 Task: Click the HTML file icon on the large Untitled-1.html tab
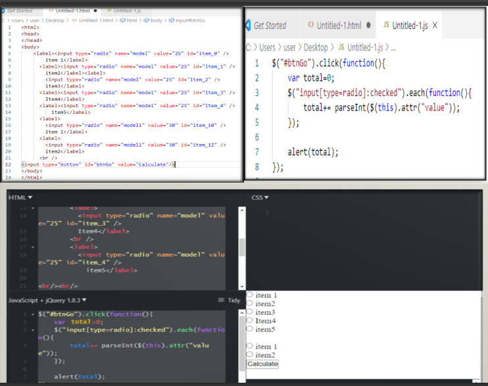pyautogui.click(x=310, y=24)
